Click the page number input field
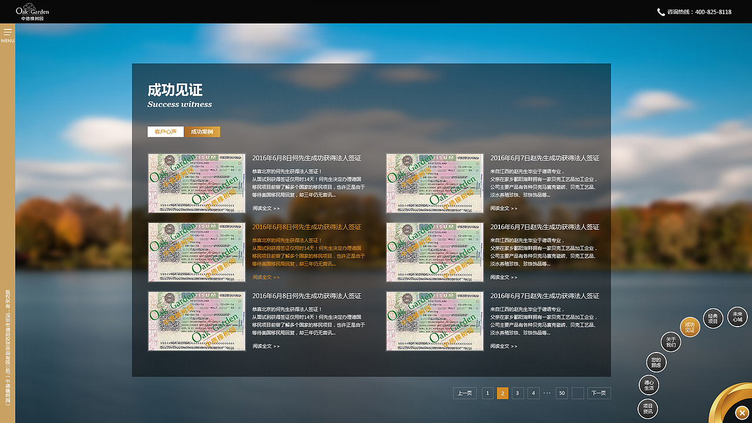 578,393
